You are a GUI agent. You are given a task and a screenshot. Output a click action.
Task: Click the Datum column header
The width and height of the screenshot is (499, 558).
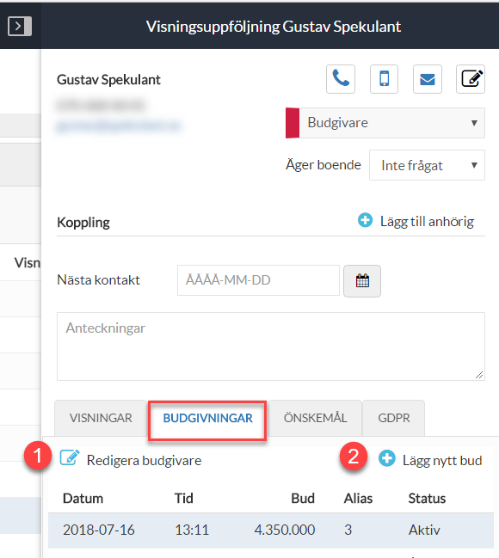pos(83,498)
